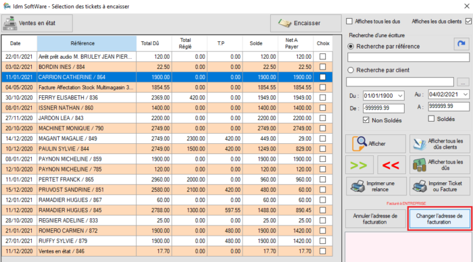The image size is (473, 262).
Task: Click the client search input field
Action: (400, 82)
